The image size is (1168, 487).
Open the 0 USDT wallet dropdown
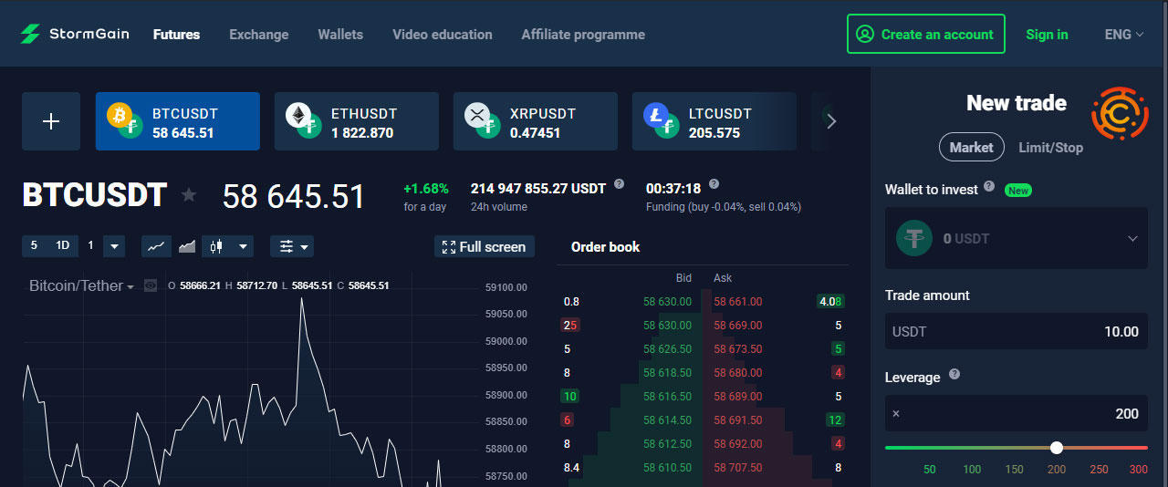[x=1017, y=238]
